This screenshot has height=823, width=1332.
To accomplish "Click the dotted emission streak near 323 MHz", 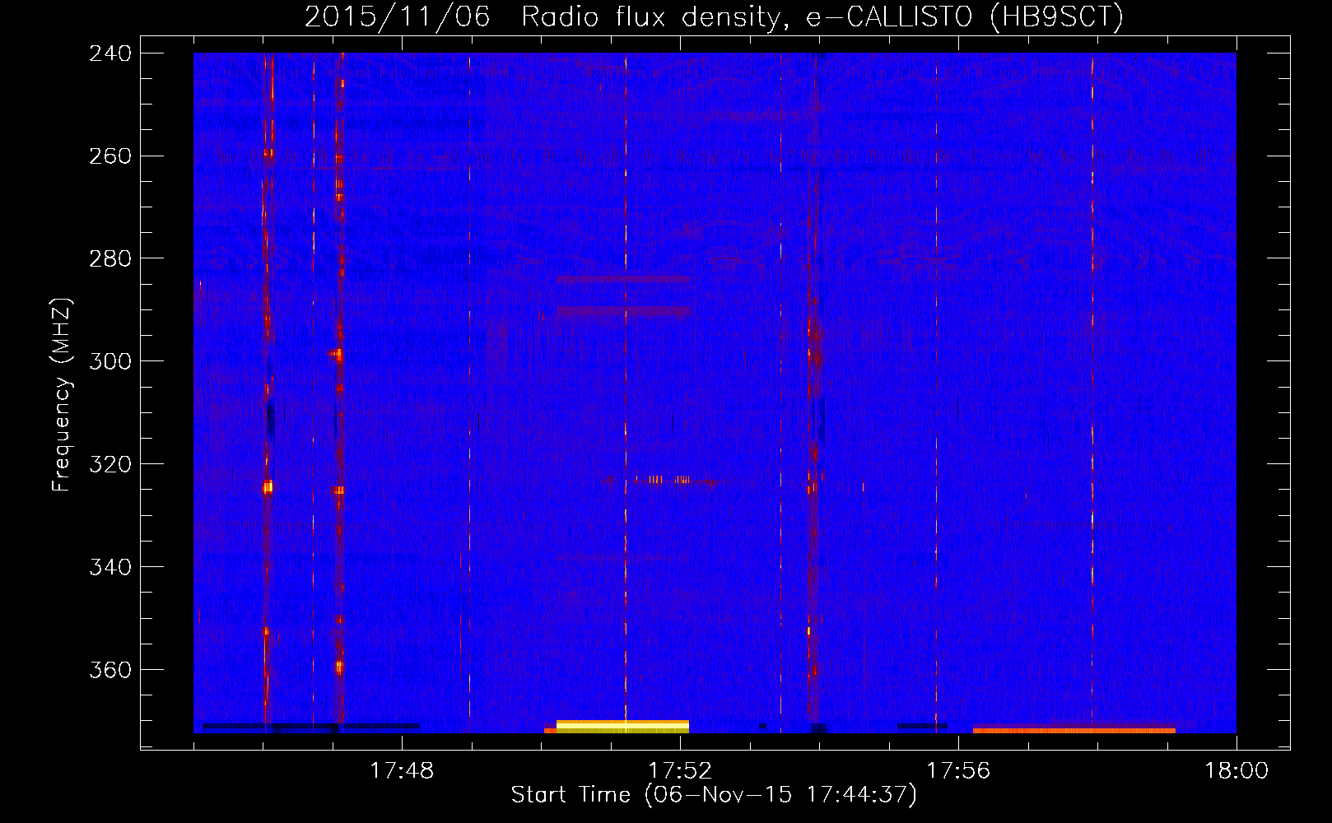I will pyautogui.click(x=662, y=479).
